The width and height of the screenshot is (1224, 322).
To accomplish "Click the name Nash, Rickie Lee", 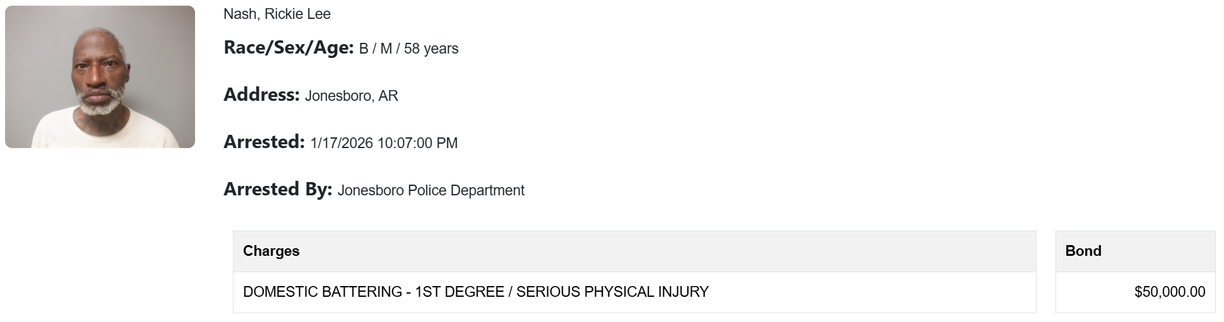I will (x=276, y=14).
